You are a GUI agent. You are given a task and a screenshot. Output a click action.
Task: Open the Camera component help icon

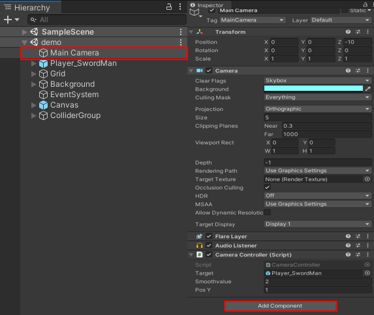[x=348, y=70]
